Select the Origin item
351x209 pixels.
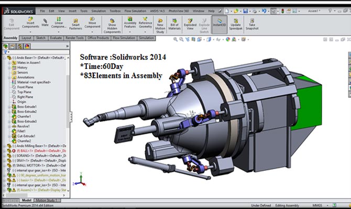pyautogui.click(x=21, y=102)
